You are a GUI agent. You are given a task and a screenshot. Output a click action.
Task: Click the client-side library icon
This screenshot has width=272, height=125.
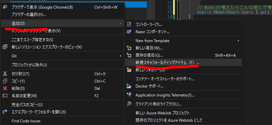pos(129,104)
